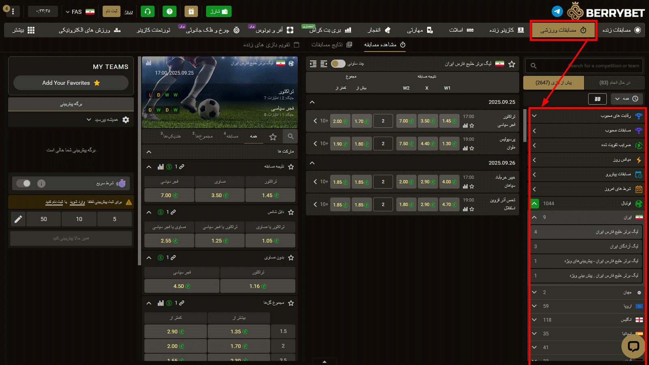Image resolution: width=649 pixels, height=365 pixels.
Task: Select the in-play (83) tab
Action: coord(614,83)
